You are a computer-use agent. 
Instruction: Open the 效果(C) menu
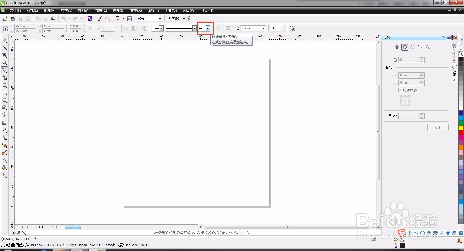101,10
